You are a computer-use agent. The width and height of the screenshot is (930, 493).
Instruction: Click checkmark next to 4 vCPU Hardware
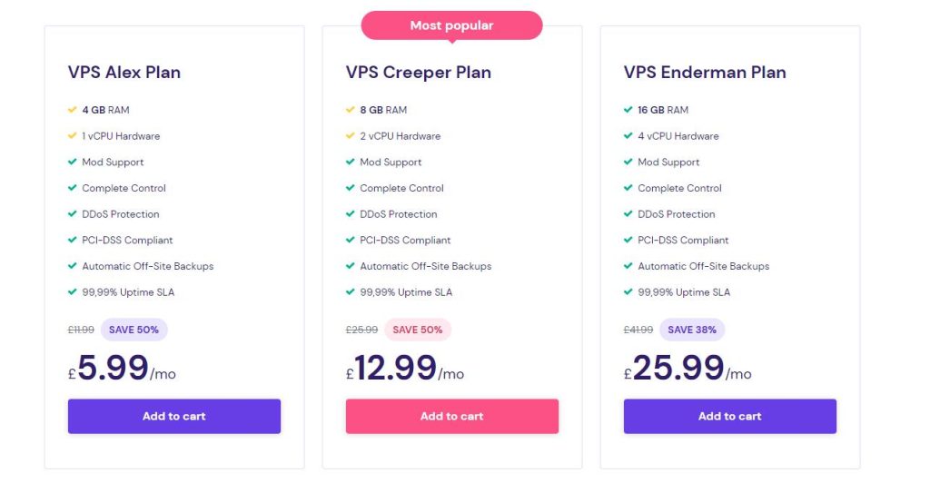pos(628,136)
